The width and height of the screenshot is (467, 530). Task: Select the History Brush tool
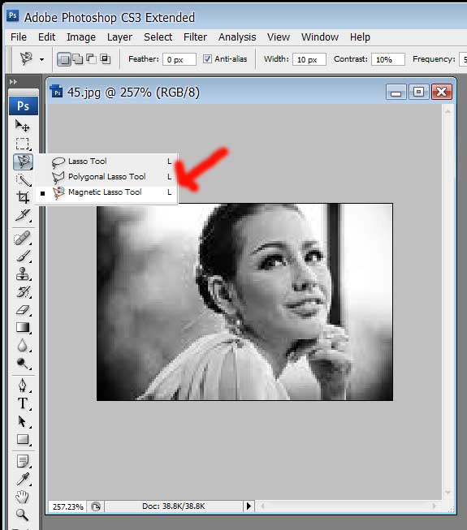(23, 291)
